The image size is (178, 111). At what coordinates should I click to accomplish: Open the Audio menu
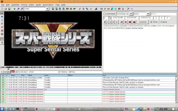coord(38,5)
